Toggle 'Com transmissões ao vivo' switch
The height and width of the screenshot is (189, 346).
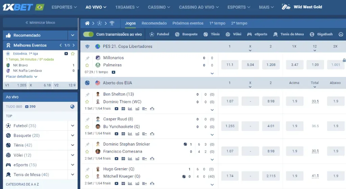click(88, 34)
